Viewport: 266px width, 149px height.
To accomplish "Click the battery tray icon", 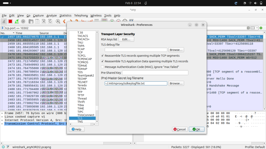I will coord(261,3).
